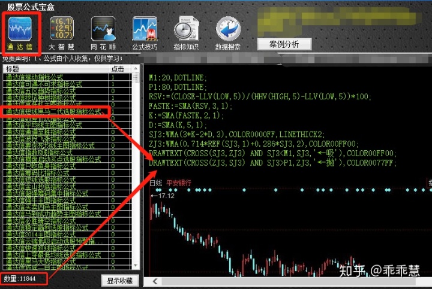Image resolution: width=432 pixels, height=289 pixels.
Task: Sort list by 点击 column header
Action: point(119,69)
